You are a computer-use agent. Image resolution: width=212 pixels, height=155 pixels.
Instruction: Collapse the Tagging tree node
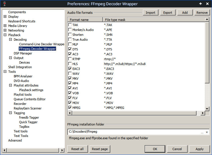click(10, 113)
